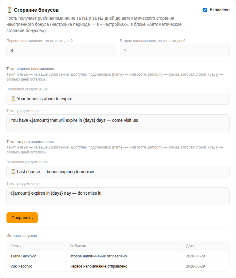The height and width of the screenshot is (278, 236).
Task: Focus the first reminder days field
Action: [x=61, y=50]
